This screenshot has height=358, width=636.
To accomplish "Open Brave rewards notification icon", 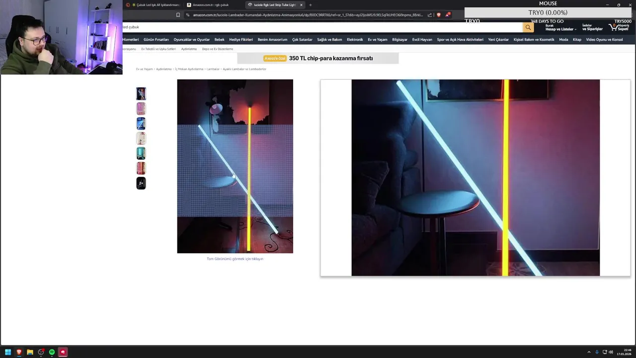I will 448,15.
